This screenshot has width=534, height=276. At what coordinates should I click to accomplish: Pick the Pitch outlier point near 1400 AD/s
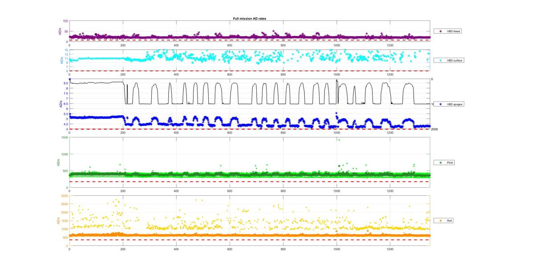[339, 140]
